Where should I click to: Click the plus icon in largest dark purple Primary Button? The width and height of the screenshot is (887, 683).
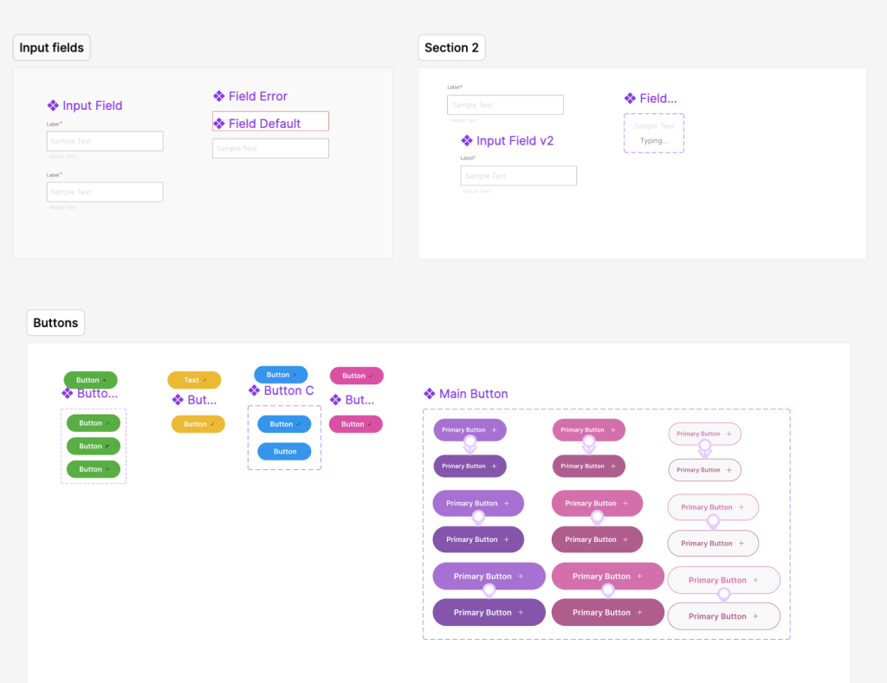[521, 612]
